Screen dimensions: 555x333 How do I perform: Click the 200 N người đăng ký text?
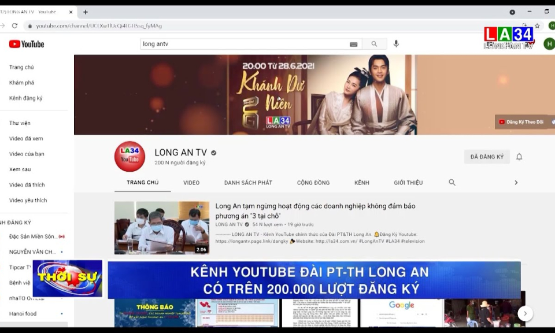point(180,163)
